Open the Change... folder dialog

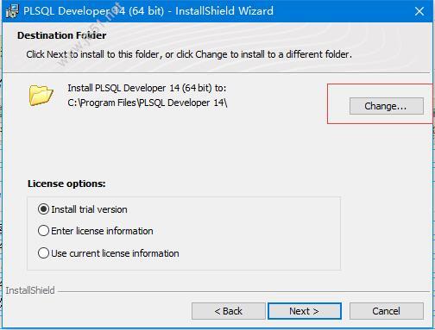pos(387,106)
